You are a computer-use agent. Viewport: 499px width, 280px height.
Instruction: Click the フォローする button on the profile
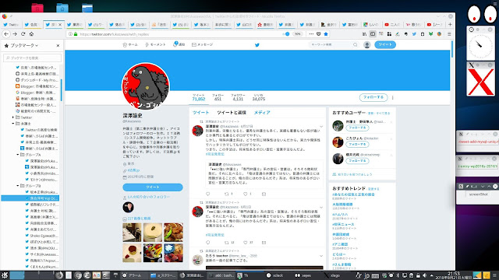pyautogui.click(x=373, y=97)
